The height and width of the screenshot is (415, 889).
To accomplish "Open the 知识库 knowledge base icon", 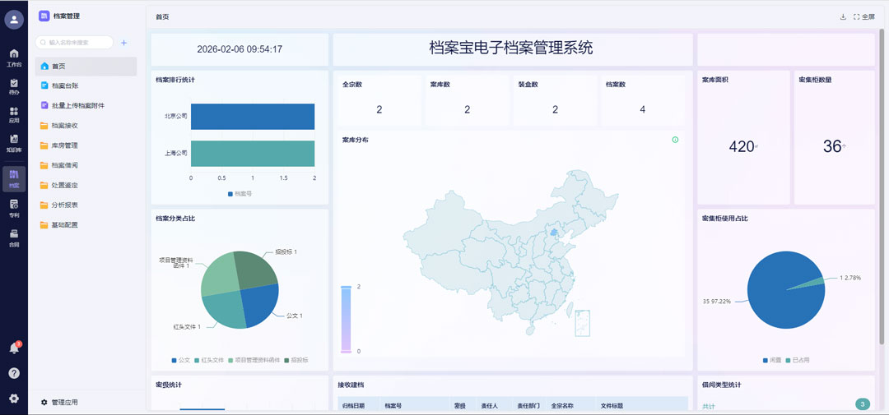I will pyautogui.click(x=14, y=143).
